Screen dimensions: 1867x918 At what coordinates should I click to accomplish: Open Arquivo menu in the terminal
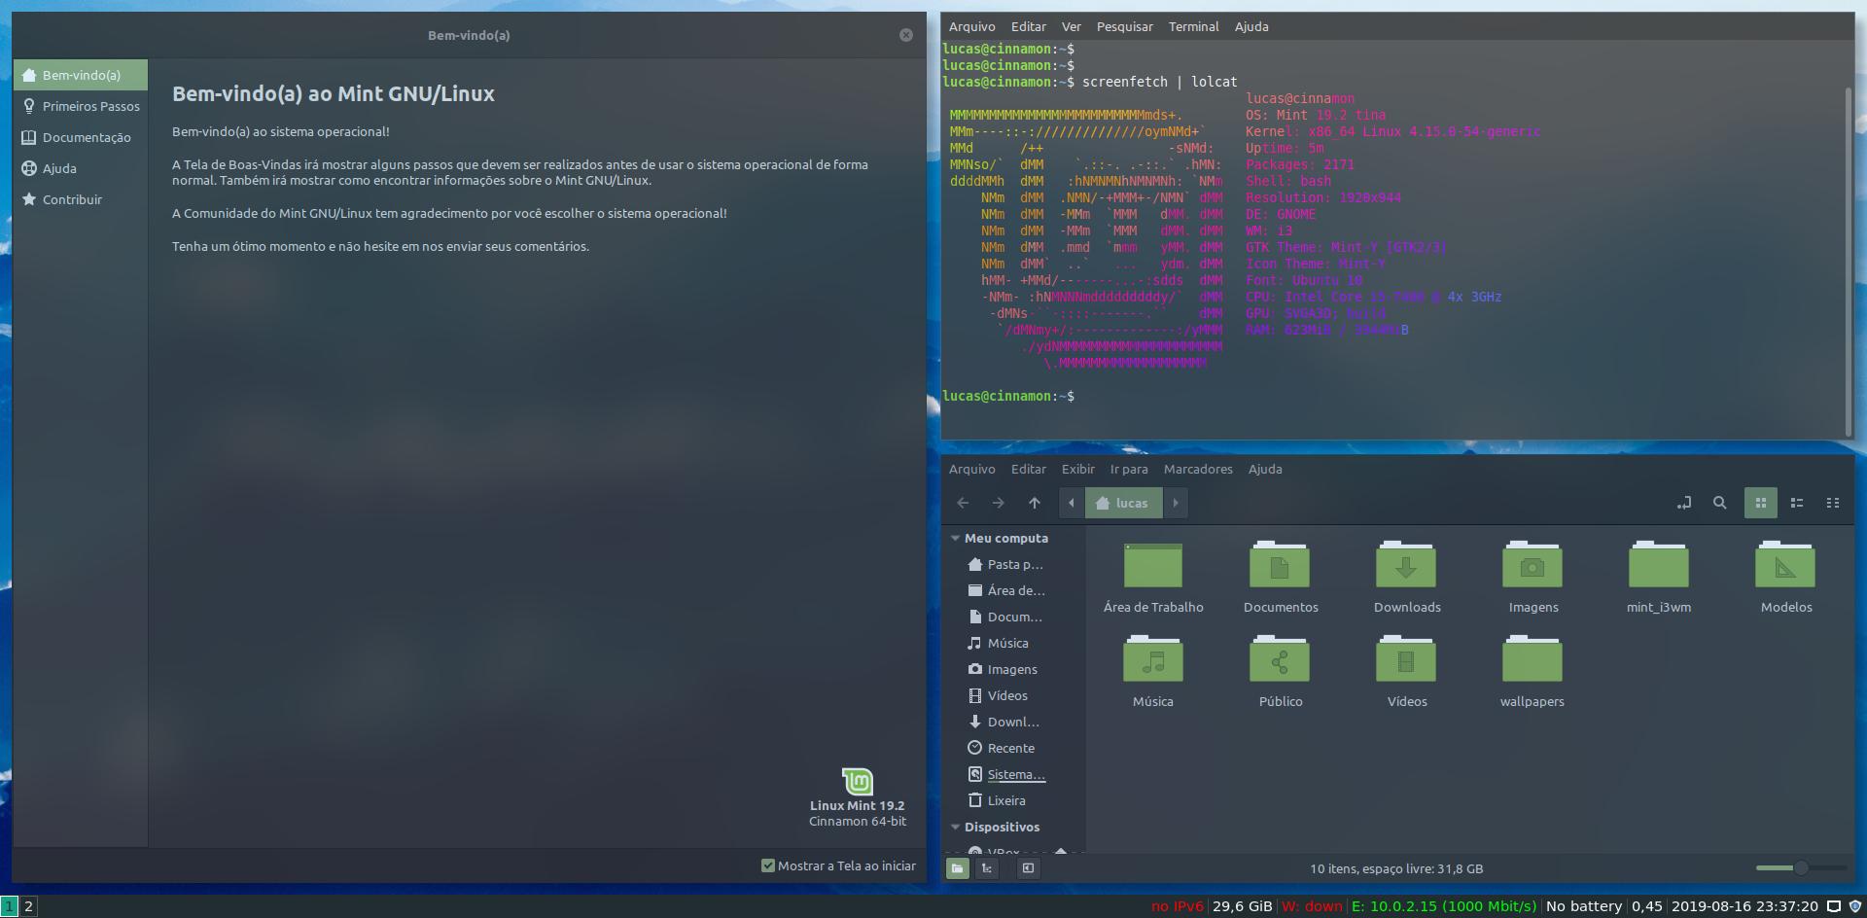tap(971, 26)
